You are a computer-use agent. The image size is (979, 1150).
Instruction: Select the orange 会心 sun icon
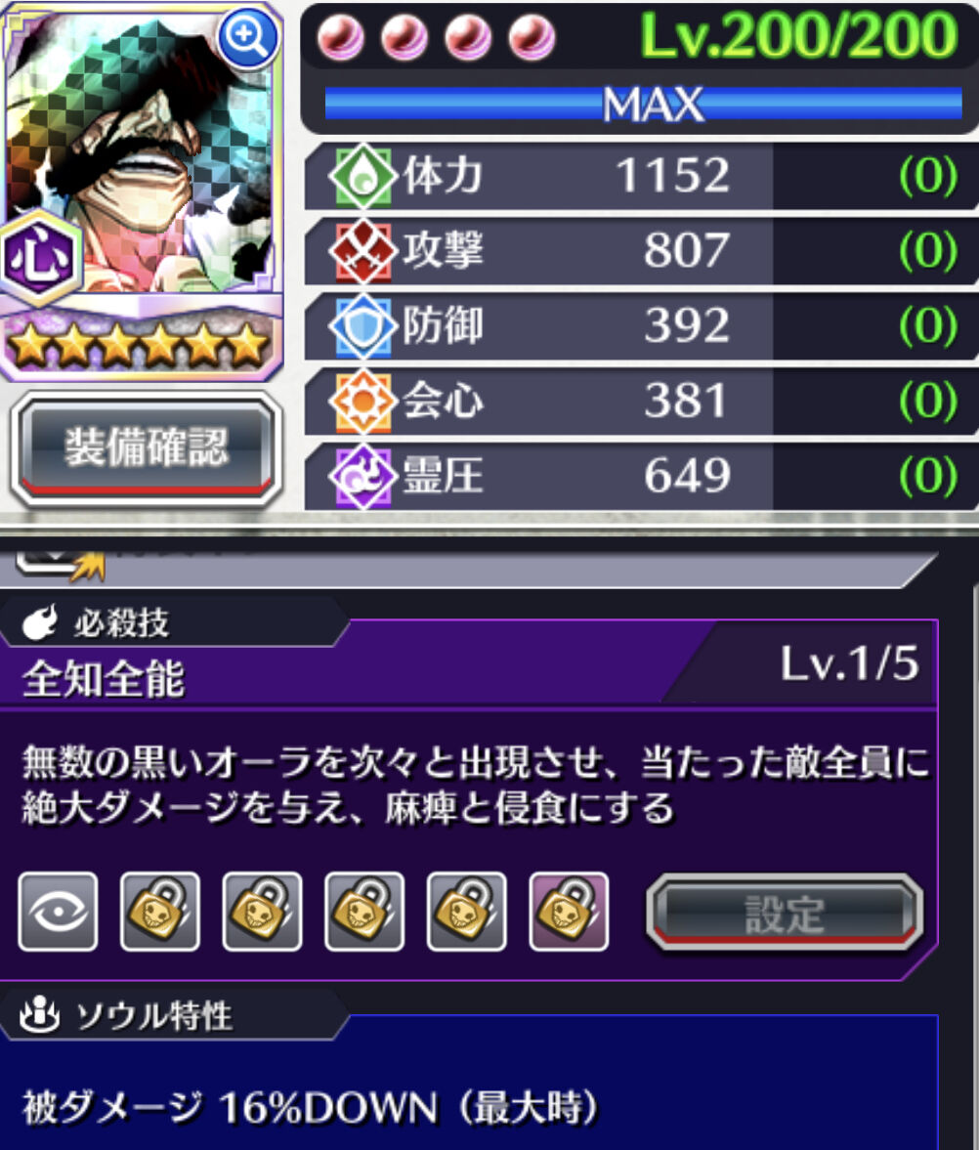coord(362,402)
